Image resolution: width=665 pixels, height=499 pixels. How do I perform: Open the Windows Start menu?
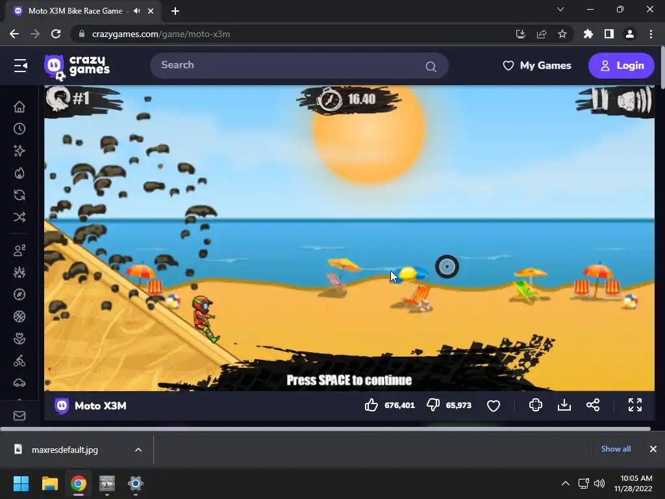tap(21, 483)
